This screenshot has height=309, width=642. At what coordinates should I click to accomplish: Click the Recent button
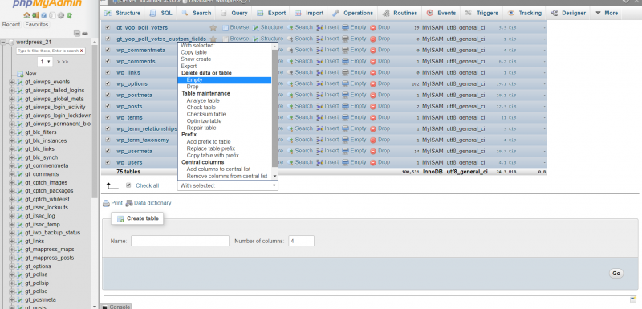pyautogui.click(x=11, y=25)
